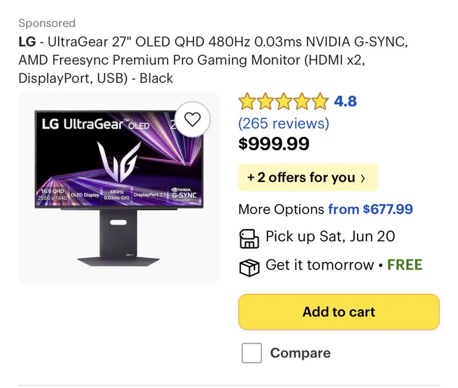This screenshot has width=458, height=388.
Task: Add the LG monitor to cart
Action: coord(339,312)
